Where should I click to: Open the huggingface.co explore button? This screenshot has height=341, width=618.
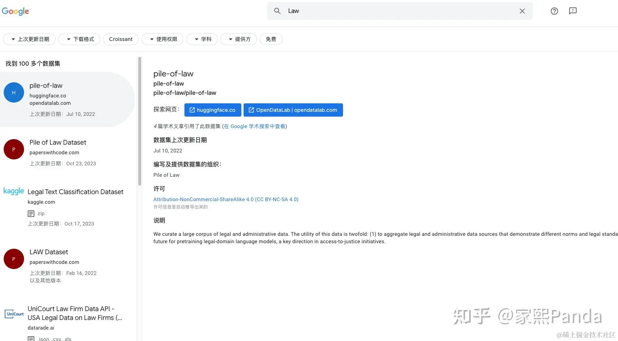pyautogui.click(x=213, y=110)
